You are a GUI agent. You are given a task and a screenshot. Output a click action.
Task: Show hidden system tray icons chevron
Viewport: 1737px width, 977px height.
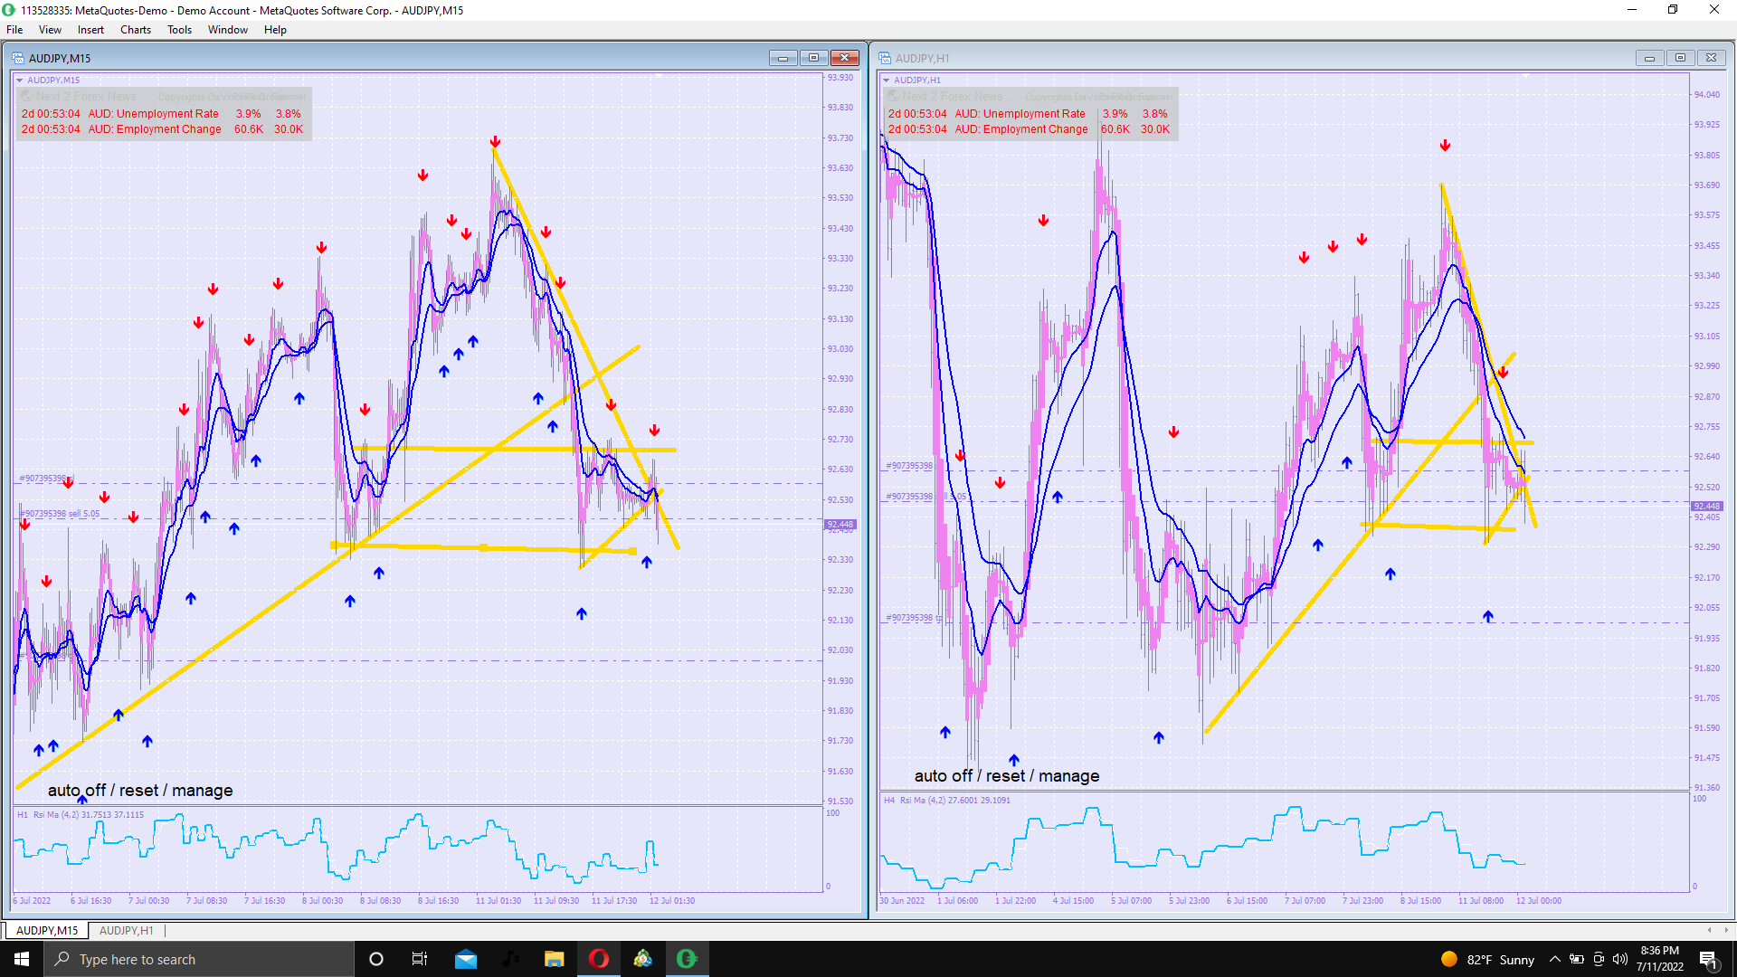1554,959
